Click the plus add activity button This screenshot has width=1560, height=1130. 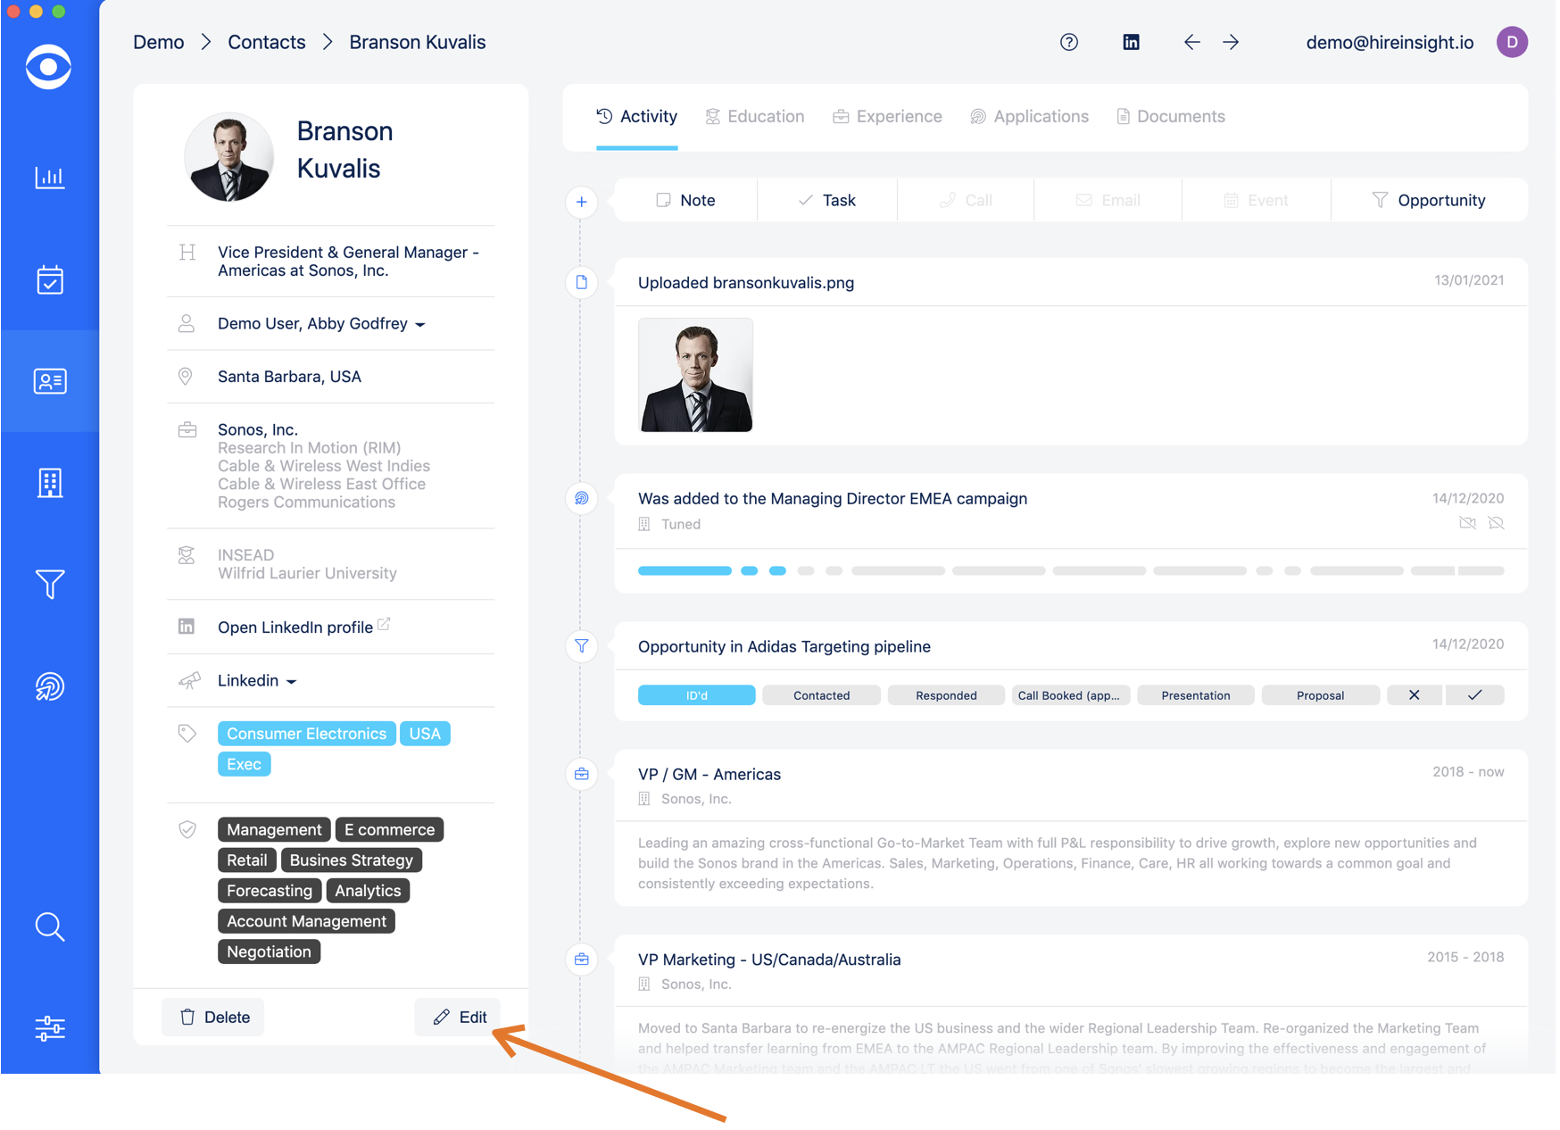[581, 202]
